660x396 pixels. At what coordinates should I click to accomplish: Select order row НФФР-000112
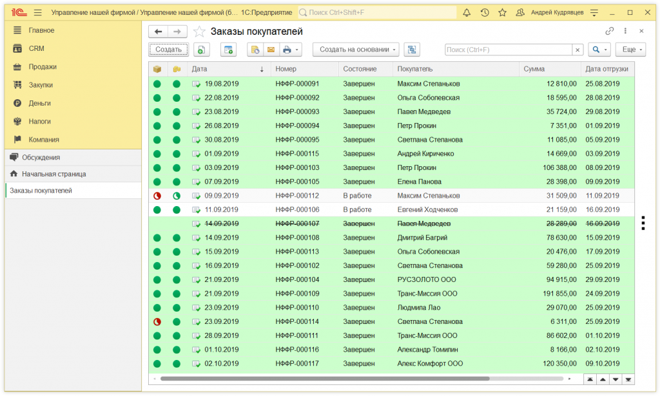tap(296, 196)
